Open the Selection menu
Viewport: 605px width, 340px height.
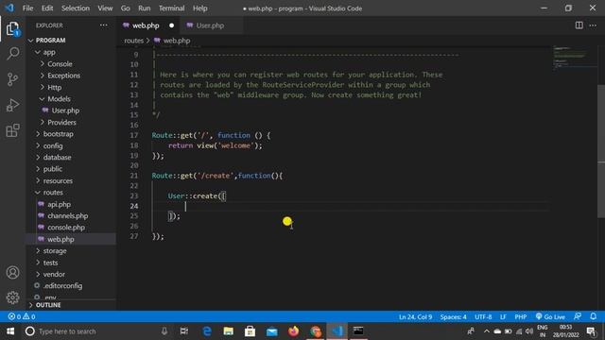[76, 8]
